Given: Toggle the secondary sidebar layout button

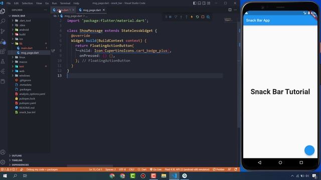Looking at the screenshot, I should [204, 3].
